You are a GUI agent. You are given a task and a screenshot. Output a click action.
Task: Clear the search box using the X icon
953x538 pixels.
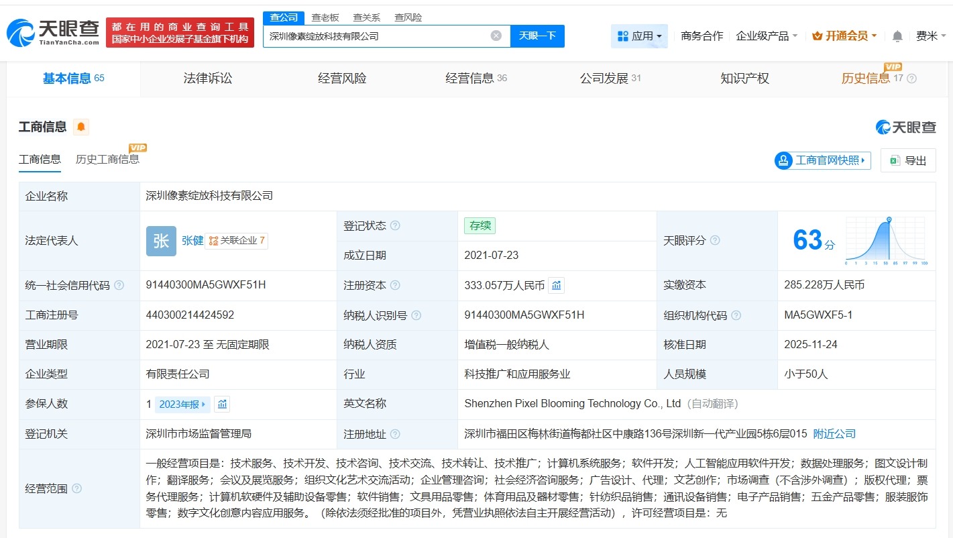point(496,36)
